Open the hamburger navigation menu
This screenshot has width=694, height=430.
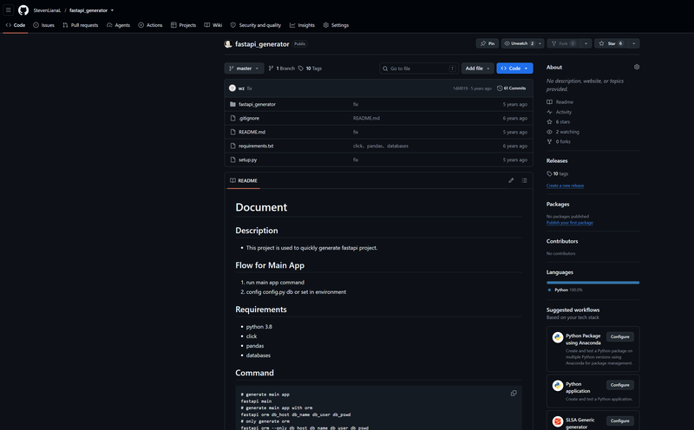[9, 10]
